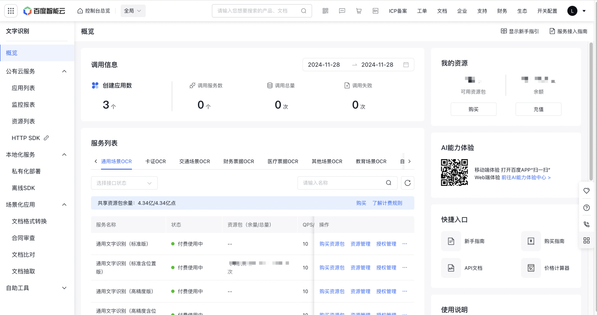Open 文档格式转换 in the sidebar
Image resolution: width=597 pixels, height=315 pixels.
pos(29,221)
